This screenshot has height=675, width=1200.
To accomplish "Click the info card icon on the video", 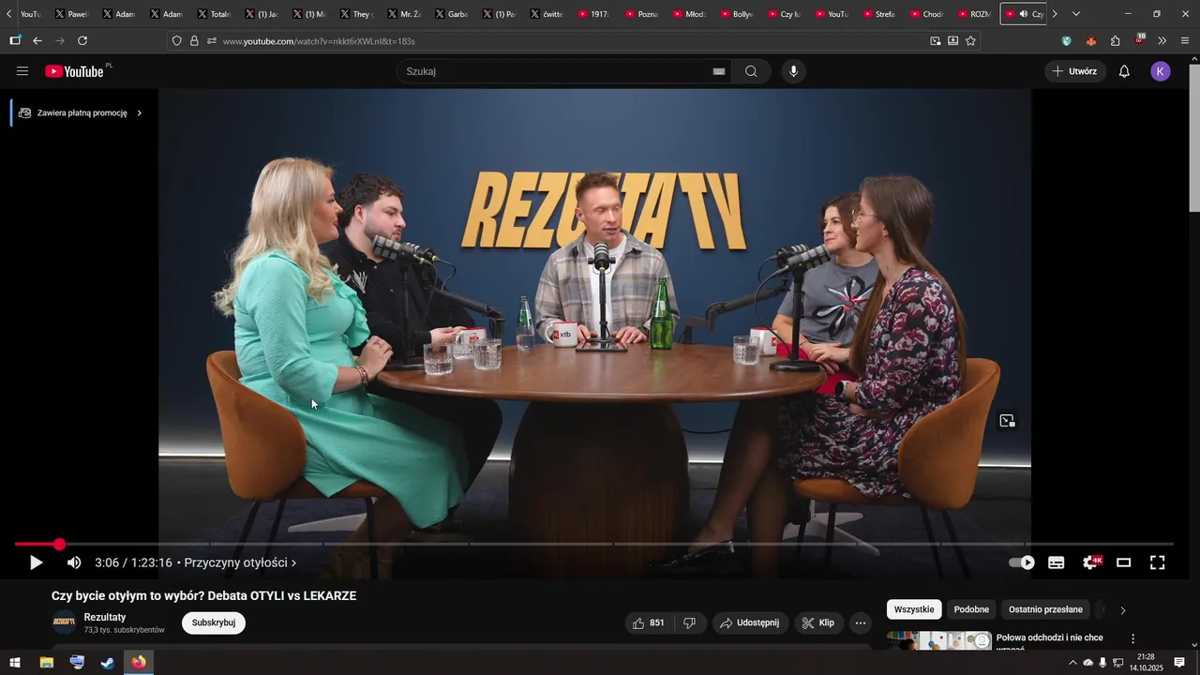I will coord(1007,421).
